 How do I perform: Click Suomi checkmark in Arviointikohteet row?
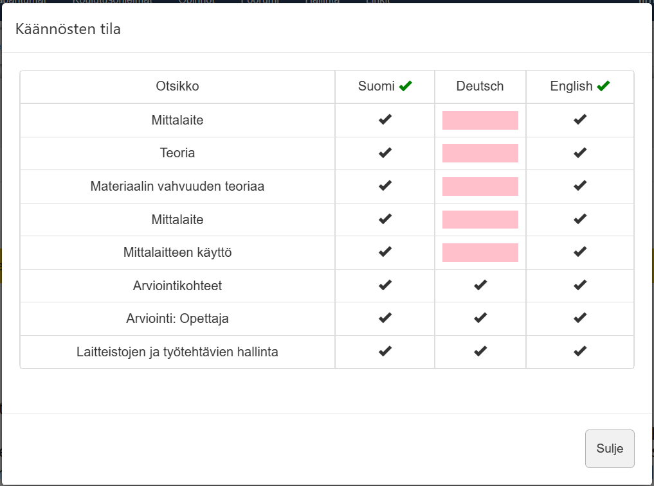coord(385,285)
